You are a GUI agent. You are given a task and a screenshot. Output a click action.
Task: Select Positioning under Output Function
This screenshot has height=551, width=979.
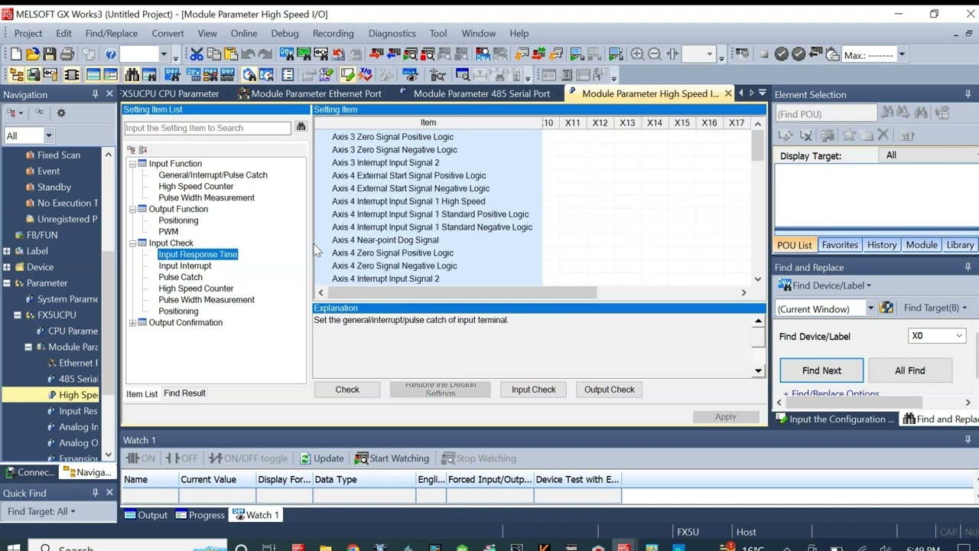tap(178, 220)
